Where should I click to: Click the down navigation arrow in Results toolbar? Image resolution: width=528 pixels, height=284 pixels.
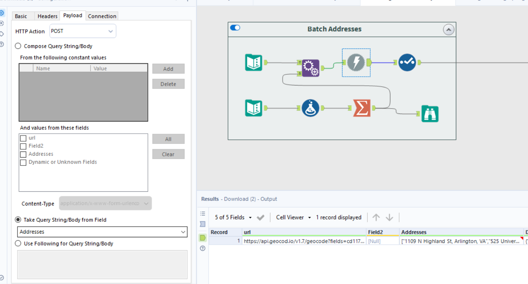coord(390,217)
